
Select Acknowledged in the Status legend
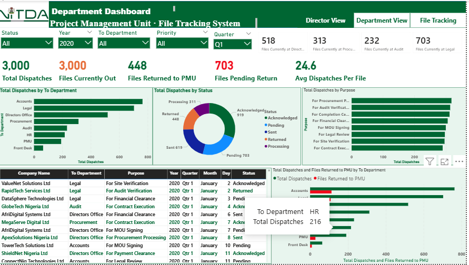tap(281, 118)
